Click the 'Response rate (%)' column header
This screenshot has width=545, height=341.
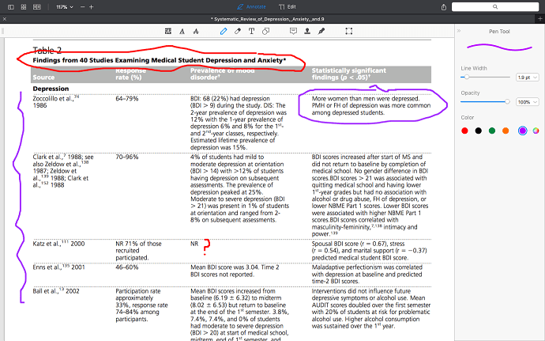point(130,74)
